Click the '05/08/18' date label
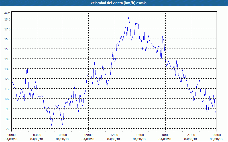The height and width of the screenshot is (142, 228). [216, 139]
